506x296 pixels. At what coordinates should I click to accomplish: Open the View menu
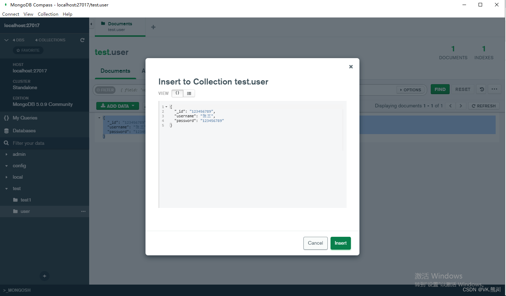(x=29, y=14)
